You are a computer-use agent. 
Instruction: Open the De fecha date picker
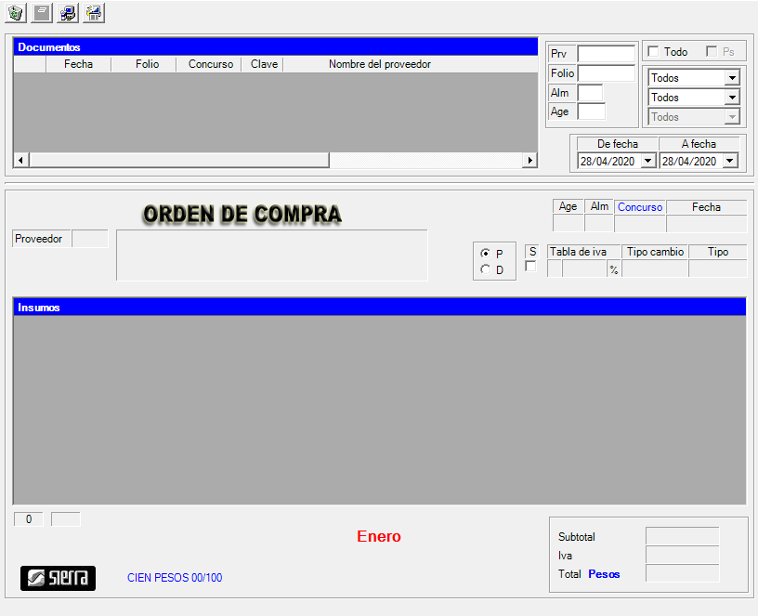pos(647,161)
